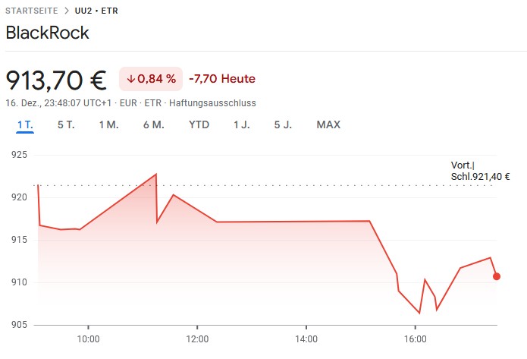Click the chart peak just after 11:00

coord(156,174)
